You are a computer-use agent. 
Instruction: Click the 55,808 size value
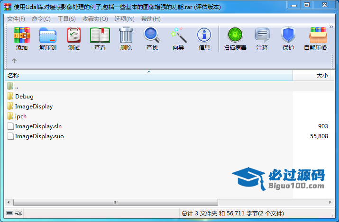click(x=319, y=136)
